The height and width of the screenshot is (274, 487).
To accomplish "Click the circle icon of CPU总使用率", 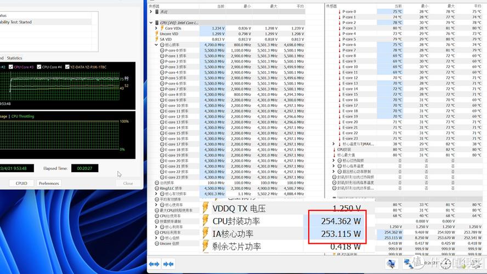I will tap(157, 216).
